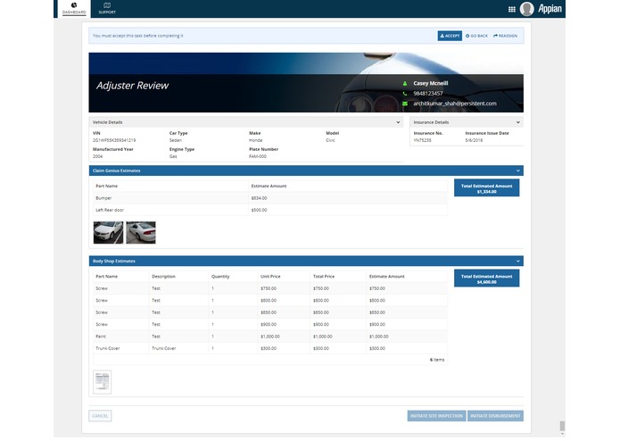The width and height of the screenshot is (620, 441).
Task: Click the Unit Price column header
Action: tap(270, 276)
